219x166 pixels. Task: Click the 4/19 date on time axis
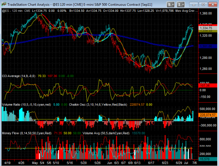tap(7, 163)
